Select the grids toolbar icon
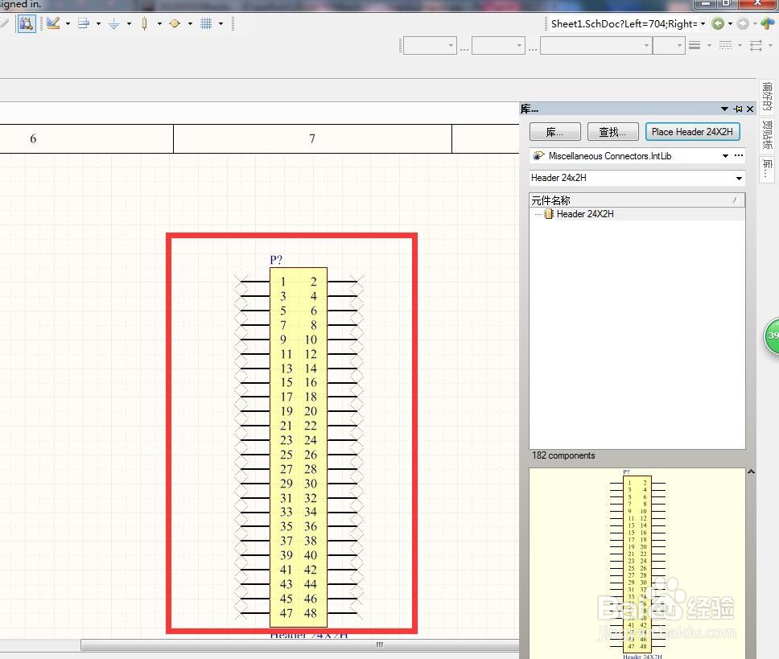The image size is (779, 659). coord(206,23)
